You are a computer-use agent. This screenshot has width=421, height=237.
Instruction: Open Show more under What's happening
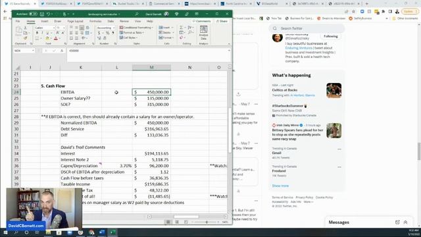280,186
